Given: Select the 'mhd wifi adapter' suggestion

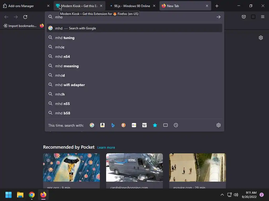Looking at the screenshot, I should click(134, 85).
